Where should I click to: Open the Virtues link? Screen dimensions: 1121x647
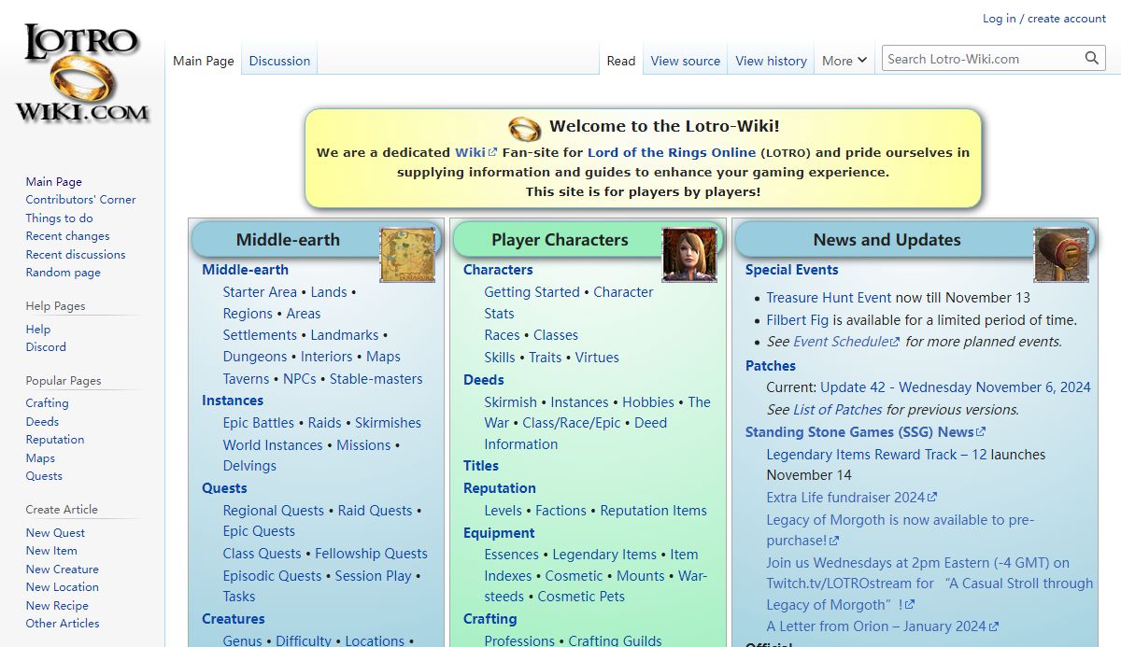click(597, 358)
